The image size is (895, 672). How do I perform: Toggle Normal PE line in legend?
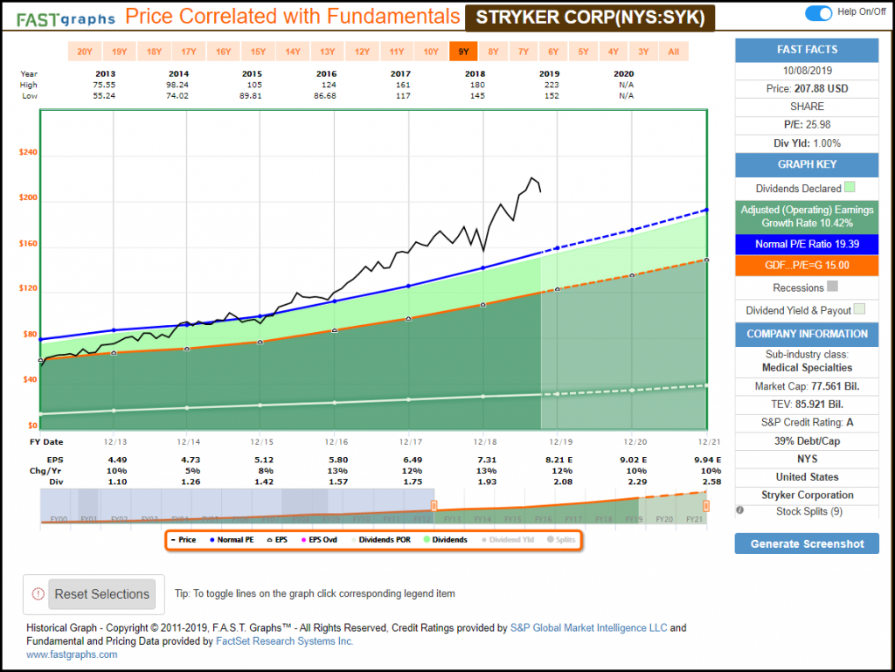click(x=232, y=540)
